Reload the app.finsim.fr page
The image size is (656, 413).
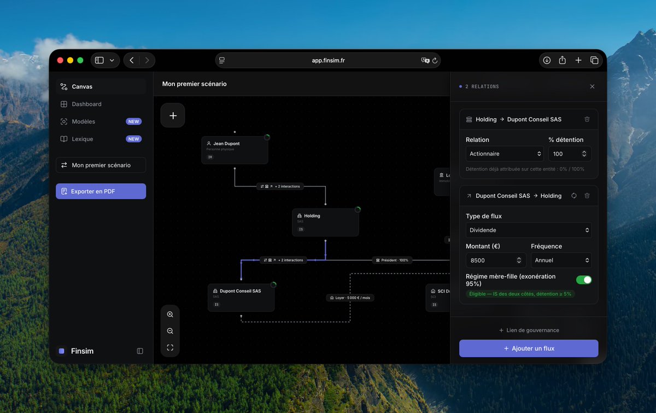435,61
